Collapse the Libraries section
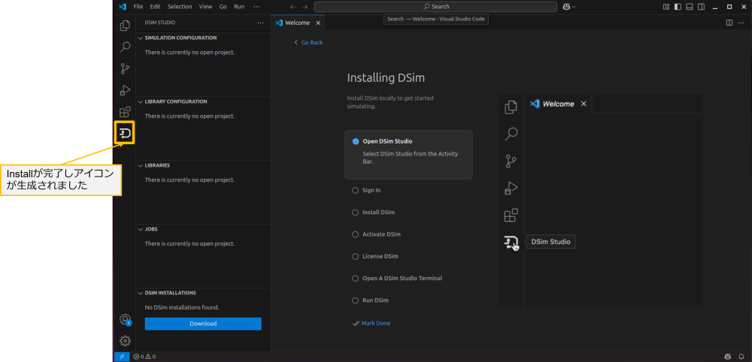The image size is (752, 362). [x=203, y=165]
